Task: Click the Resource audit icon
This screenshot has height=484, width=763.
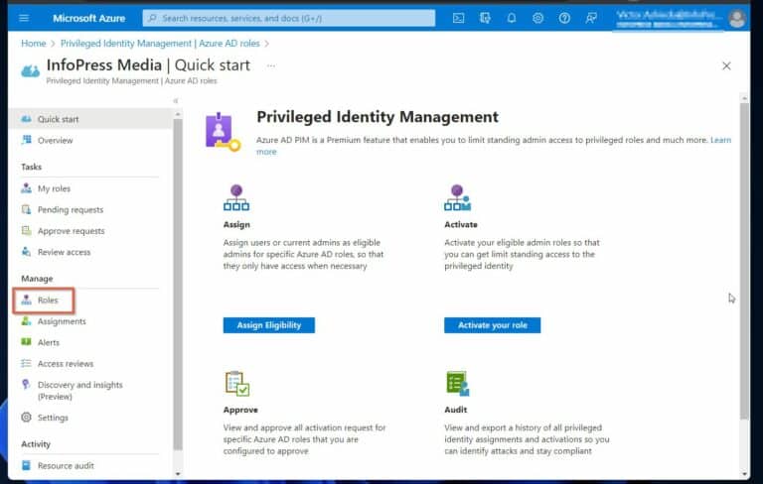Action: (26, 465)
